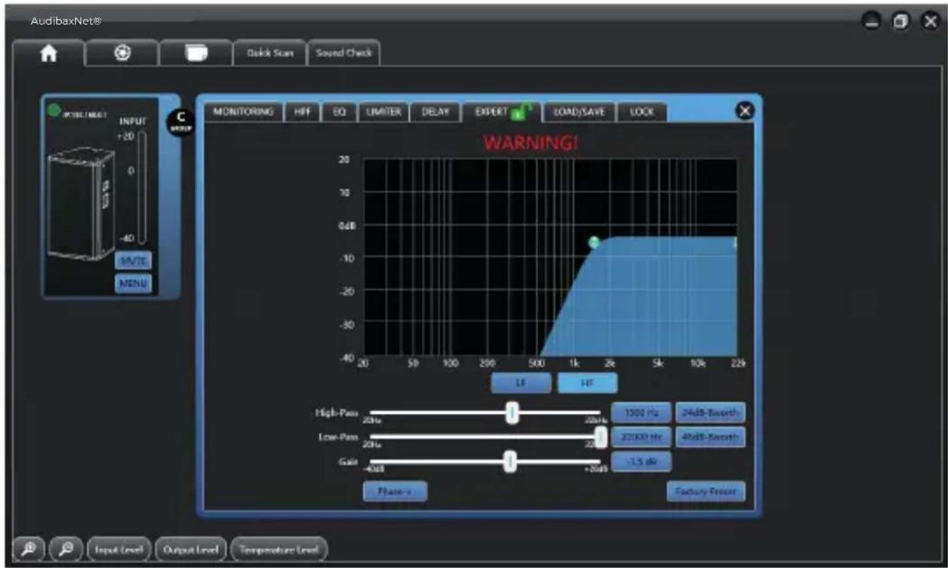Open the DELAY tab
This screenshot has height=568, width=948.
[x=435, y=112]
